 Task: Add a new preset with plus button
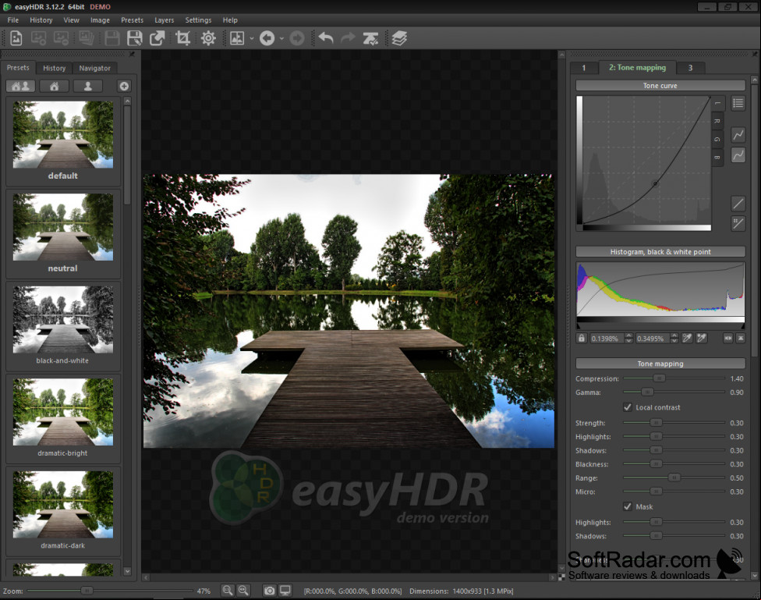tap(124, 86)
